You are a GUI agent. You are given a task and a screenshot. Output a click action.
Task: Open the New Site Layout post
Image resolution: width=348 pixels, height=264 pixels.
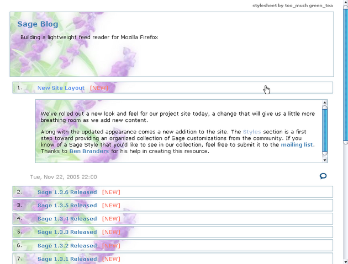pos(61,88)
